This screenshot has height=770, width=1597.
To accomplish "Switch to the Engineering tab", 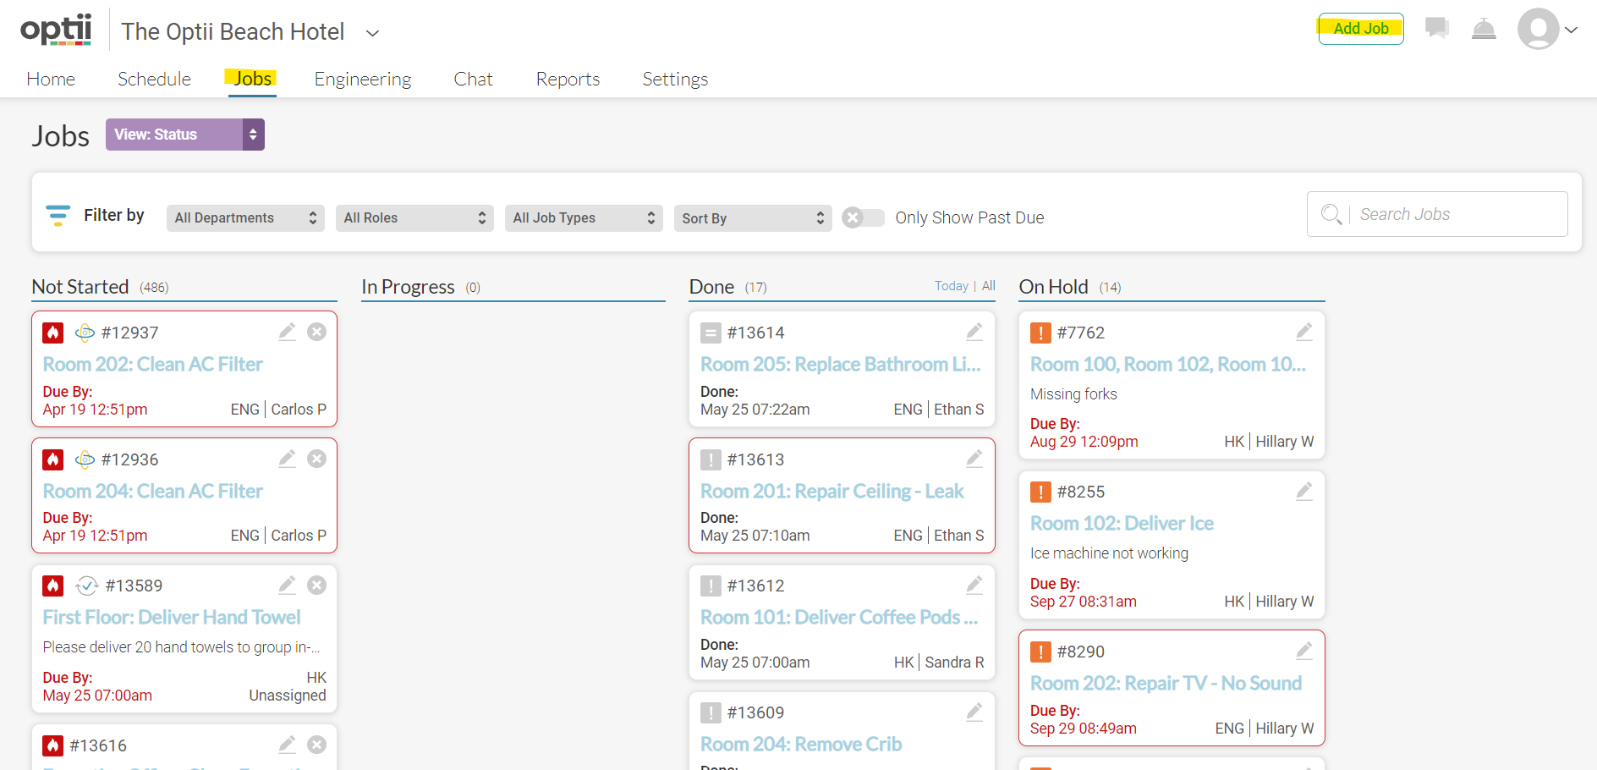I will [363, 79].
